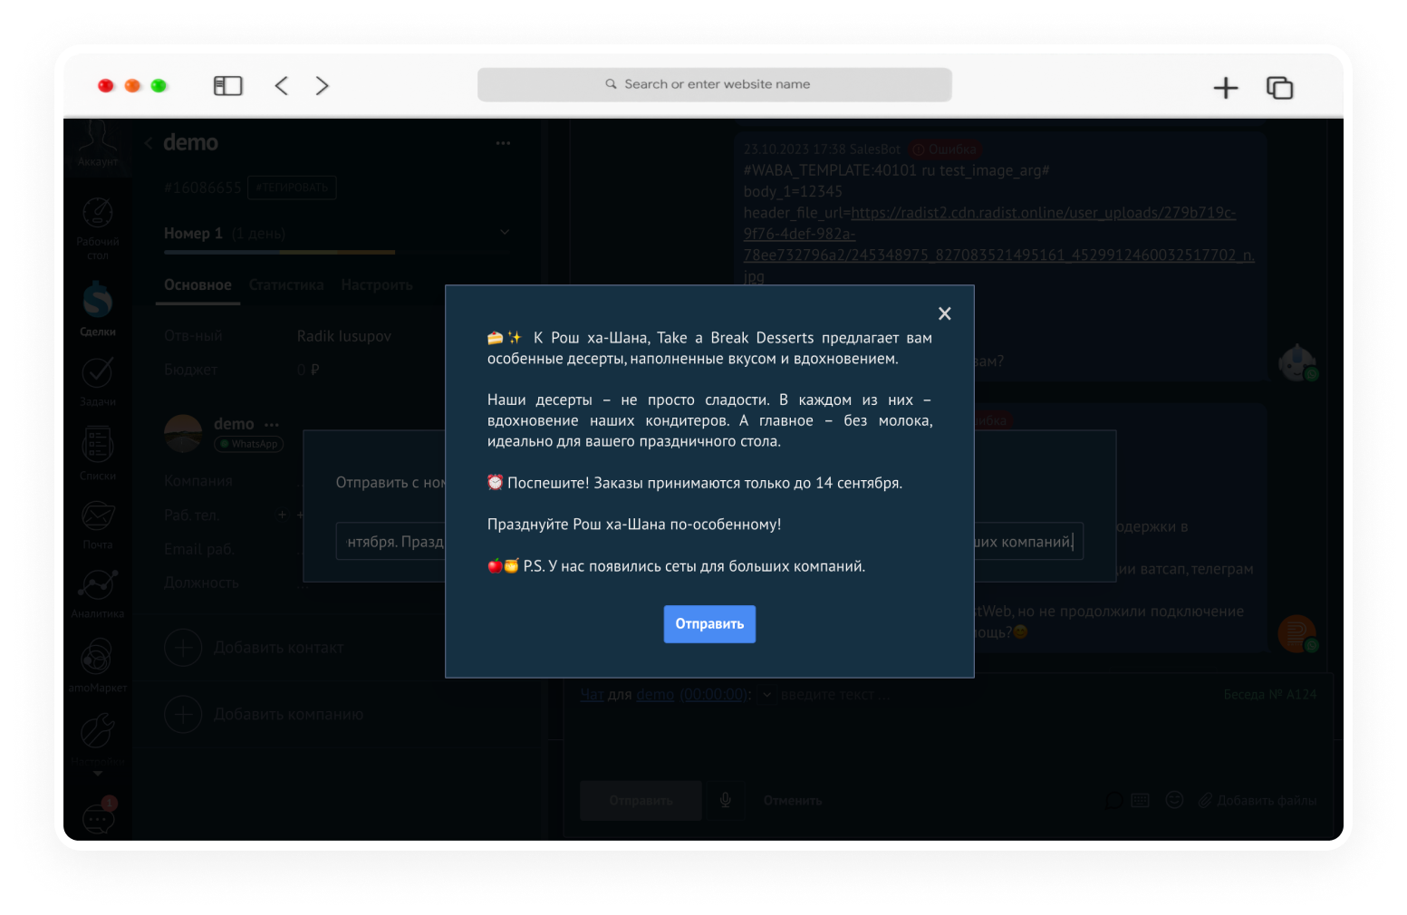
Task: Open the templates icon left of emoji icon
Action: pos(1140,801)
